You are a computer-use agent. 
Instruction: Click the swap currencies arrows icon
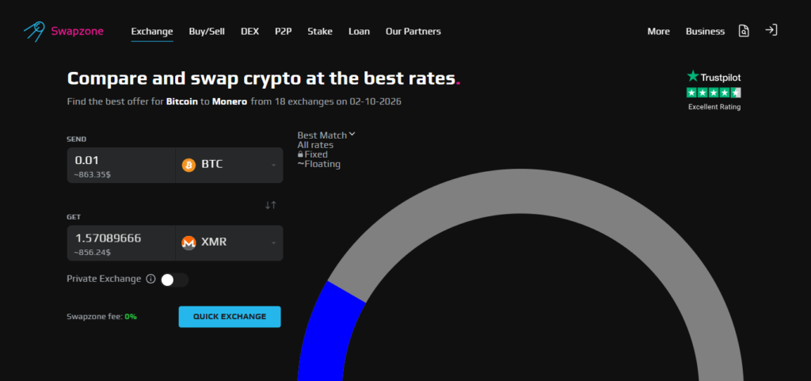(271, 205)
